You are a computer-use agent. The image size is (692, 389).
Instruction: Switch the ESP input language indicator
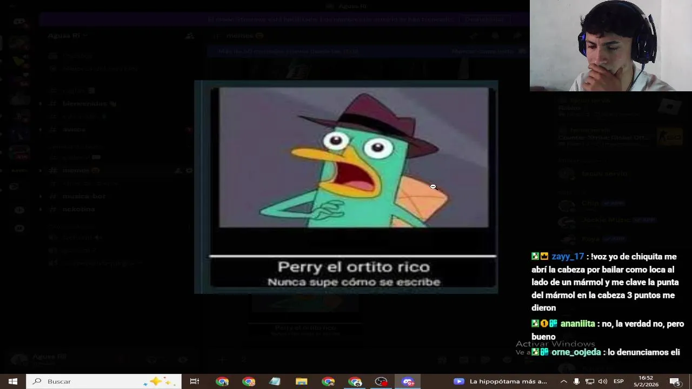point(618,381)
